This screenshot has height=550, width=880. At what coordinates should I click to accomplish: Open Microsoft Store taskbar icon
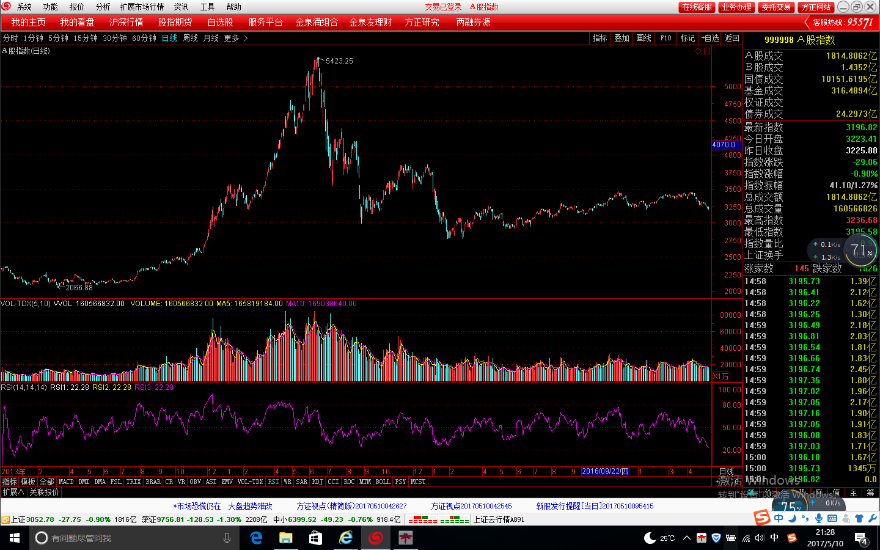[315, 538]
